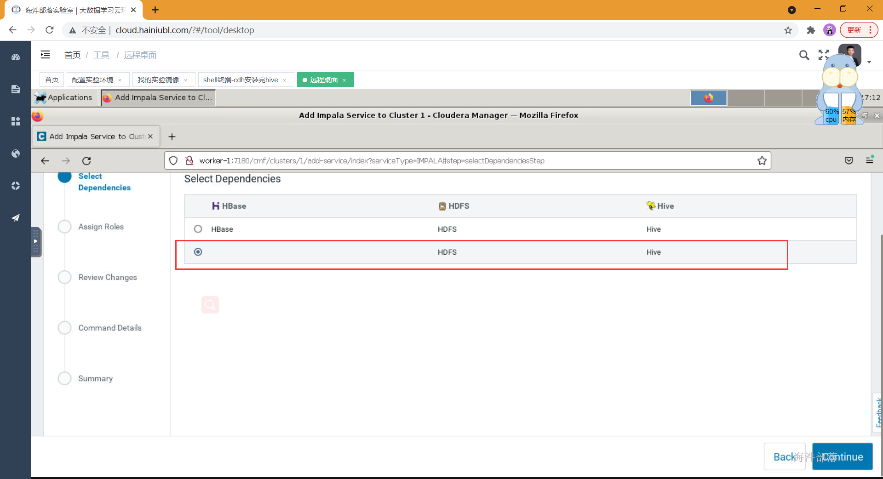This screenshot has height=479, width=883.
Task: Open the Firefox hamburger menu
Action: click(870, 160)
